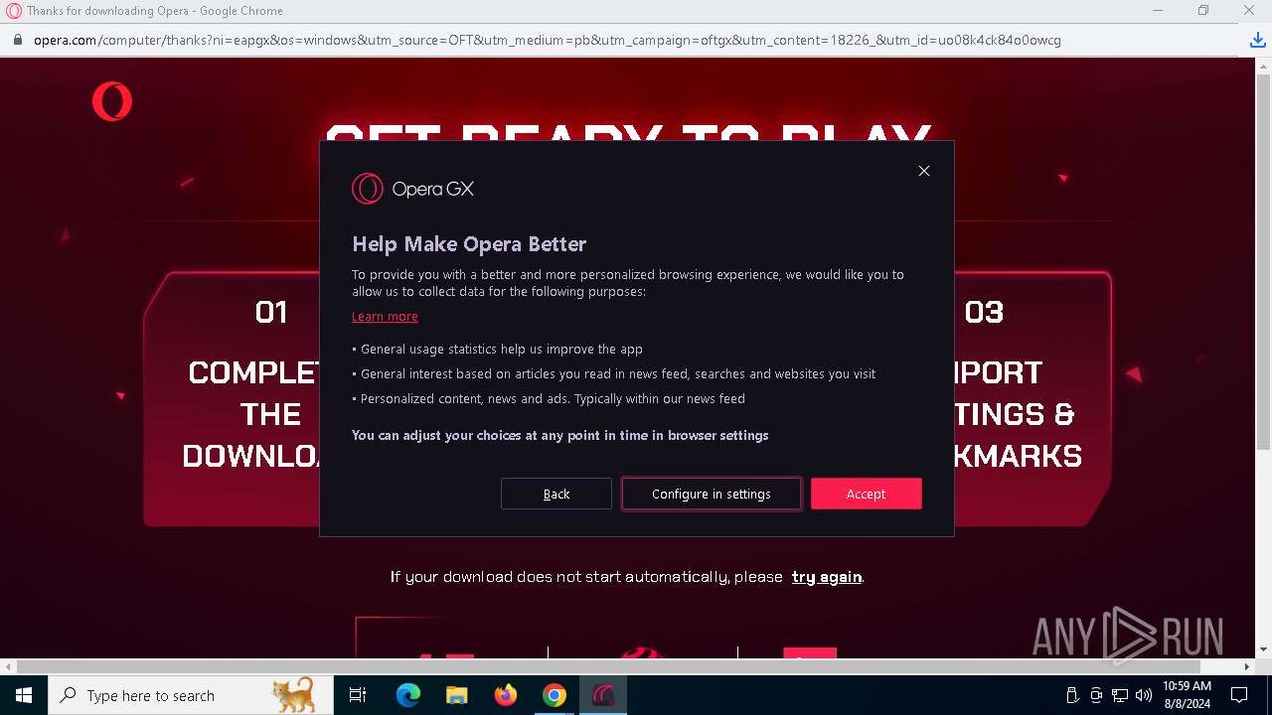This screenshot has width=1272, height=715.
Task: Click the opera.com address bar URL
Action: click(548, 41)
